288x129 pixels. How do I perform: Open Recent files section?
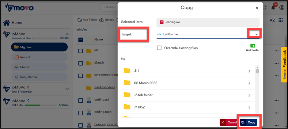tap(39, 57)
